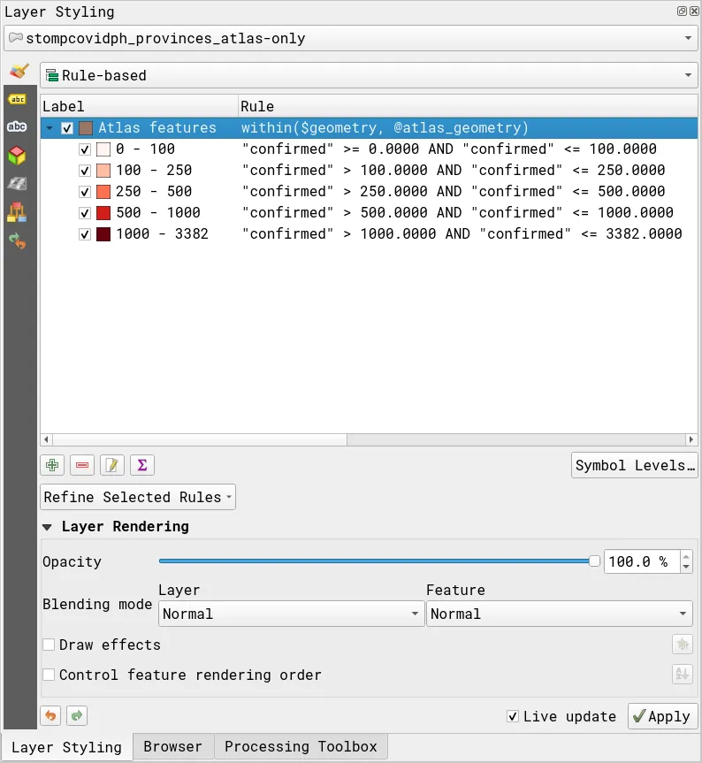Open the Rule-based renderer dropdown

[368, 75]
